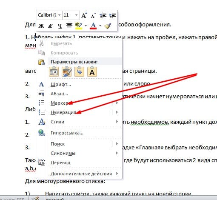Open font size dropdown arrow
This screenshot has width=217, height=200.
click(76, 15)
